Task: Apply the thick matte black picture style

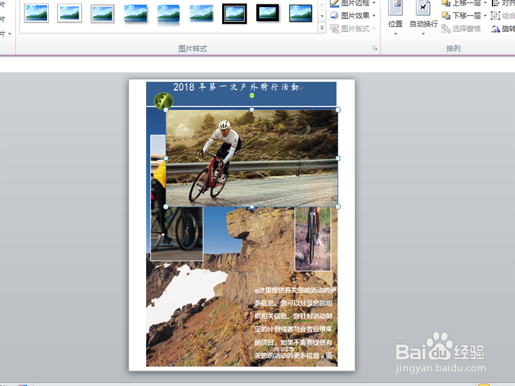Action: tap(267, 14)
